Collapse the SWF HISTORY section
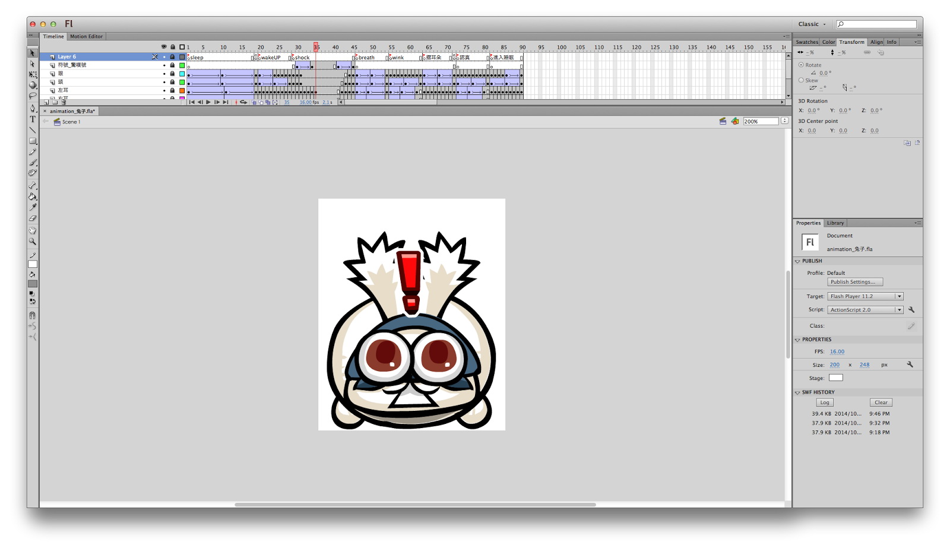950x545 pixels. 797,392
